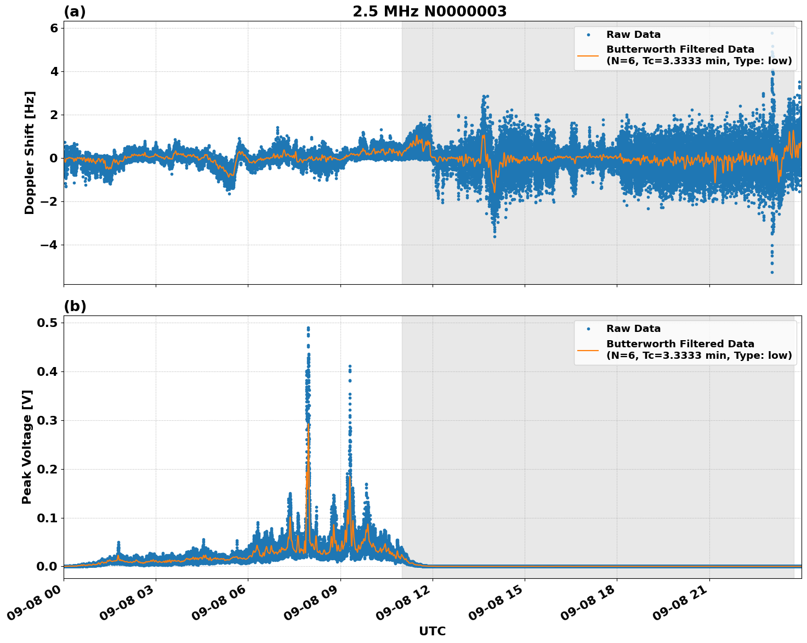Click the "UTC" x-axis label
This screenshot has width=807, height=643.
432,631
